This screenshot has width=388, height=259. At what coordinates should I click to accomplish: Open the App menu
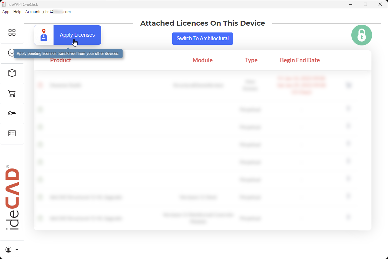click(6, 12)
